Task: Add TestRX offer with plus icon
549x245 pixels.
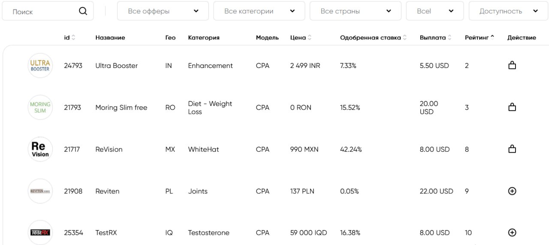Action: tap(512, 233)
